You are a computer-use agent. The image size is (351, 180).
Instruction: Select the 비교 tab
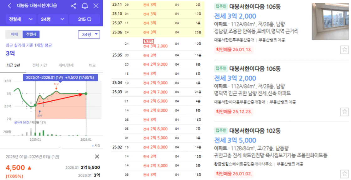click(x=92, y=65)
